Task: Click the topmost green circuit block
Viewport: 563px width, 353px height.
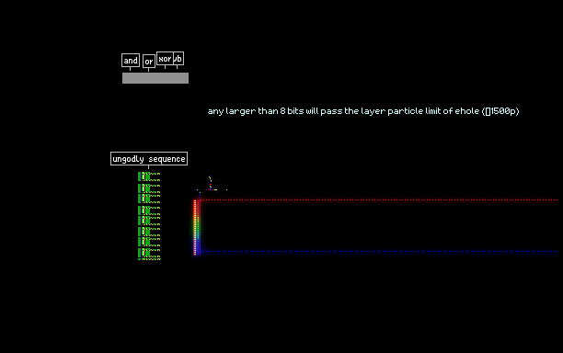Action: tap(149, 176)
